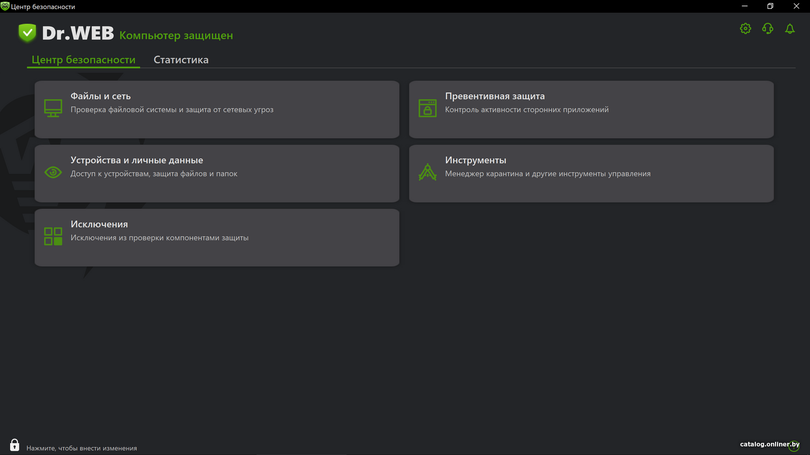Restore down the window

771,6
